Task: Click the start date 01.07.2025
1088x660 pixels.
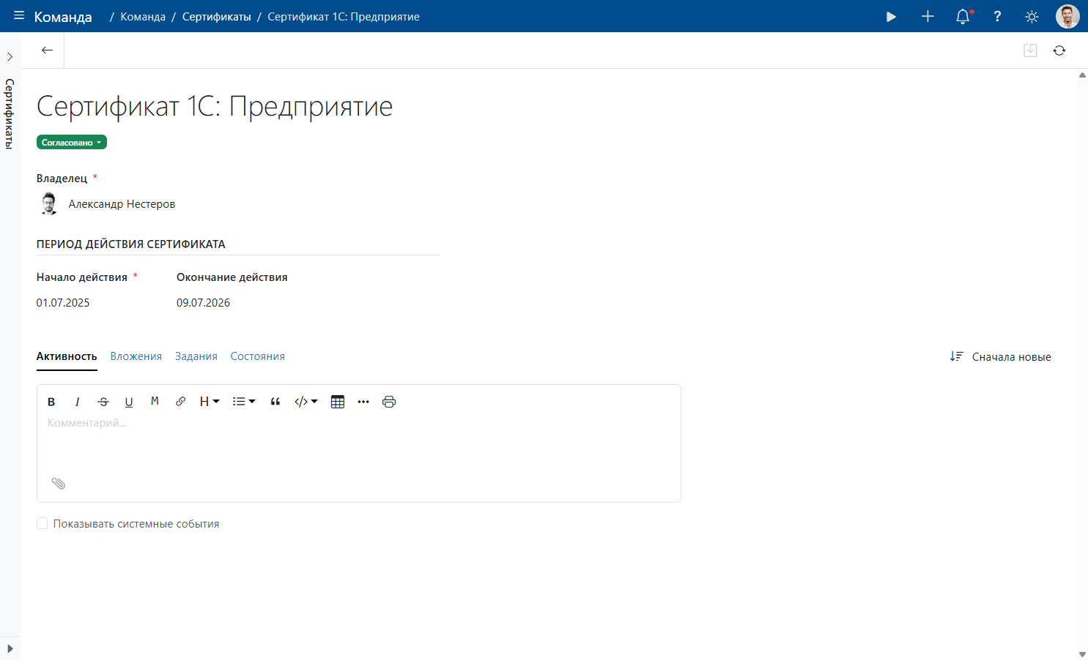Action: tap(63, 303)
